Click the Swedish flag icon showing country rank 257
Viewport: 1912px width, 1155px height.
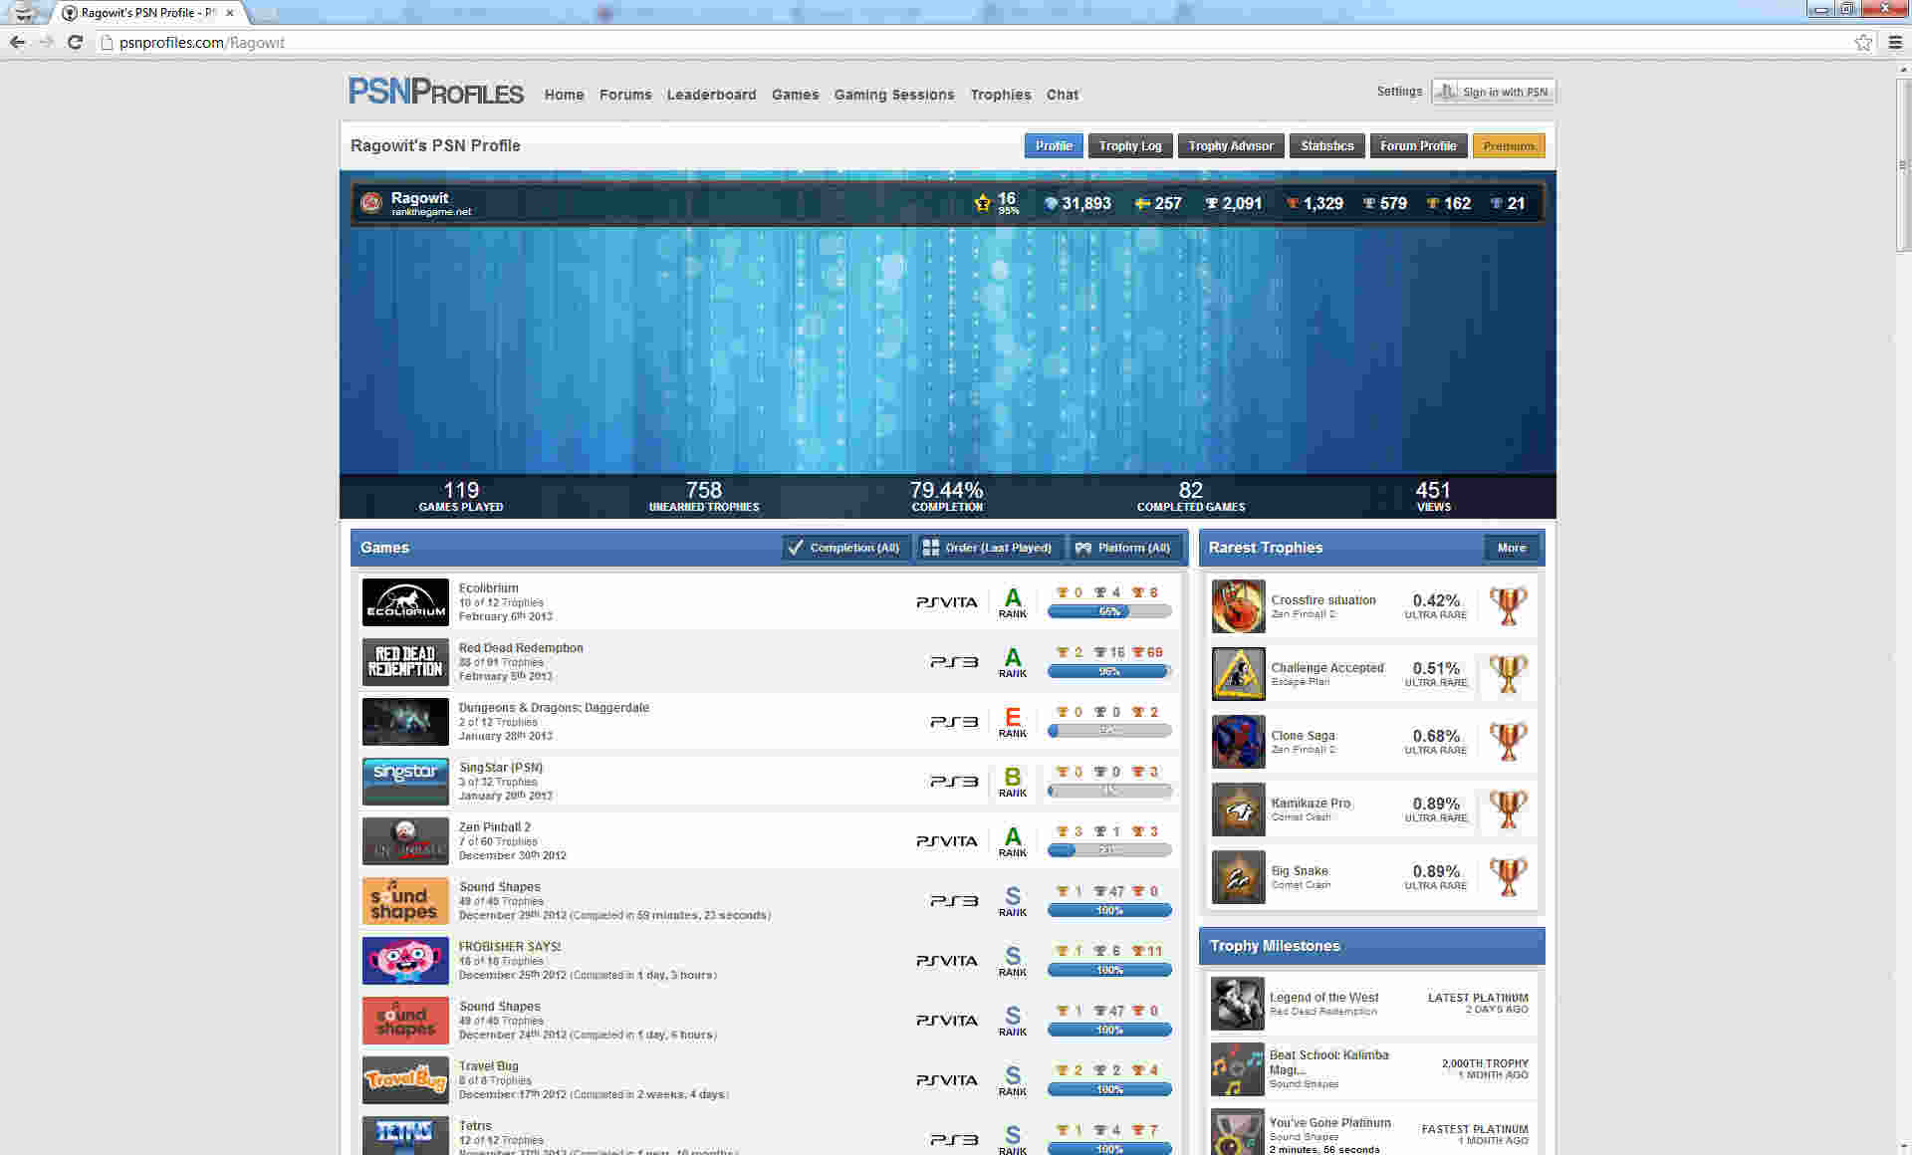(x=1138, y=202)
